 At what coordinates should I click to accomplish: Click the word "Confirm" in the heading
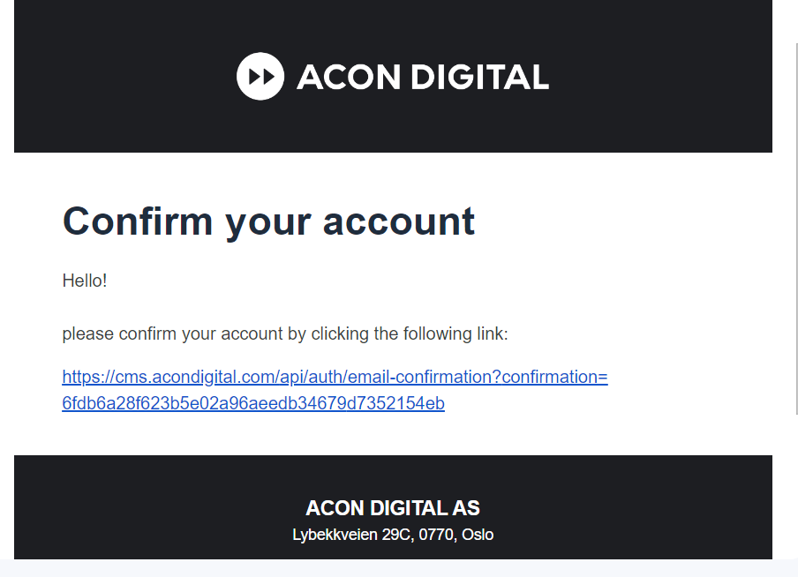tap(138, 221)
